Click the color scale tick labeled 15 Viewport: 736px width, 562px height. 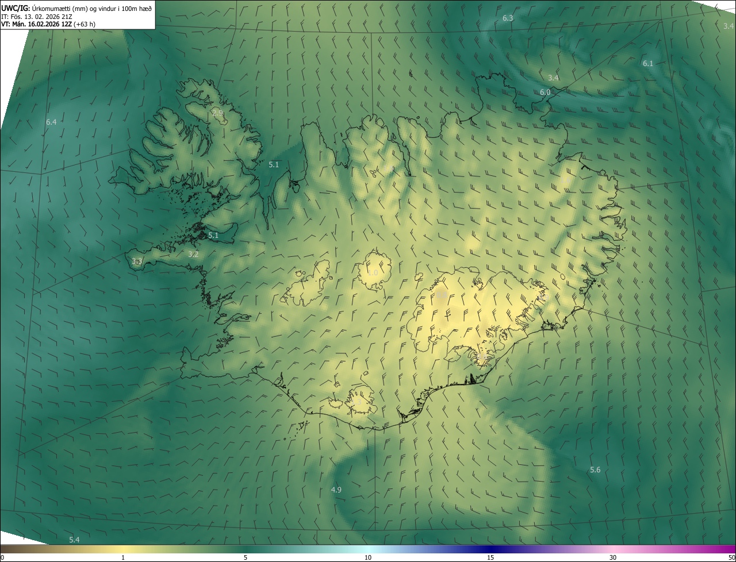490,557
